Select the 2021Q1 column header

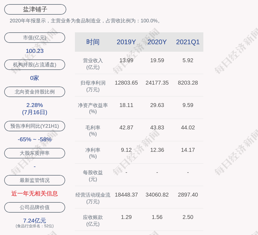click(188, 42)
